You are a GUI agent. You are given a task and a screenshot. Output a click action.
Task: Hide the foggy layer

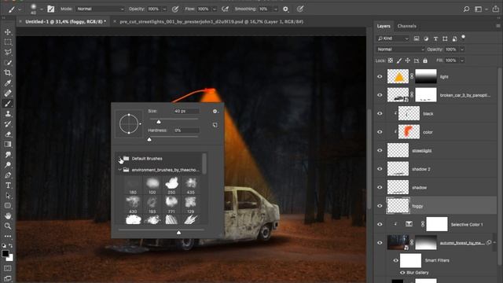[x=380, y=206]
